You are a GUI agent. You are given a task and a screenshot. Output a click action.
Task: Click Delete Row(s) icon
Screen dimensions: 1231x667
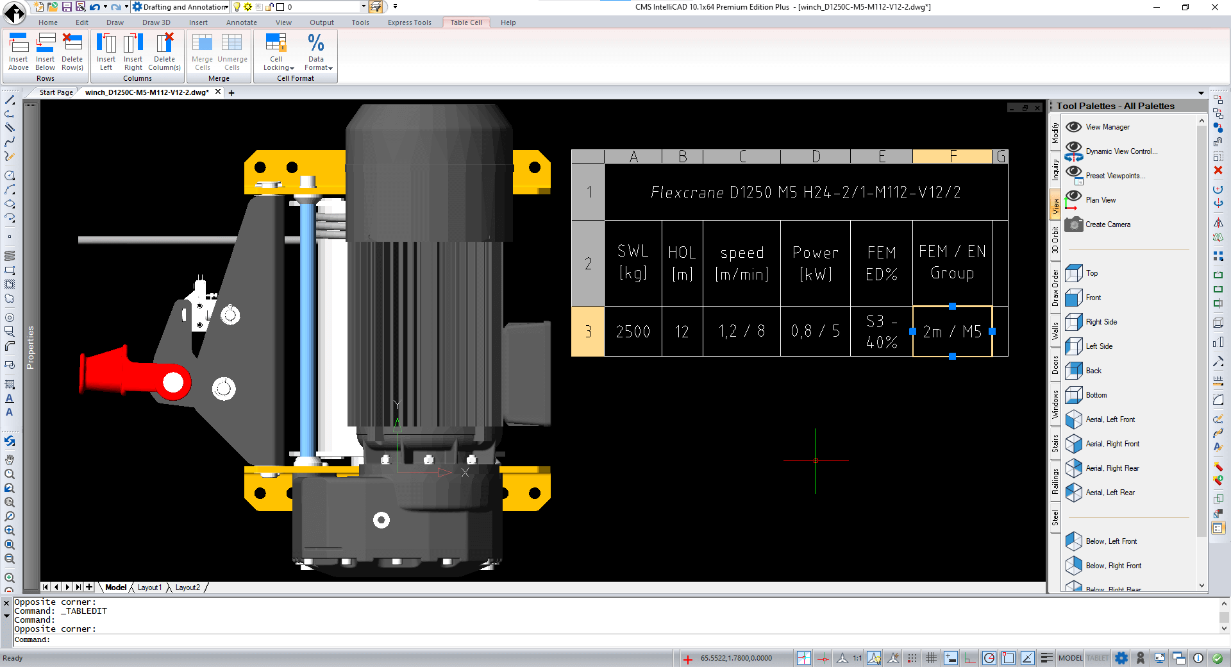72,51
